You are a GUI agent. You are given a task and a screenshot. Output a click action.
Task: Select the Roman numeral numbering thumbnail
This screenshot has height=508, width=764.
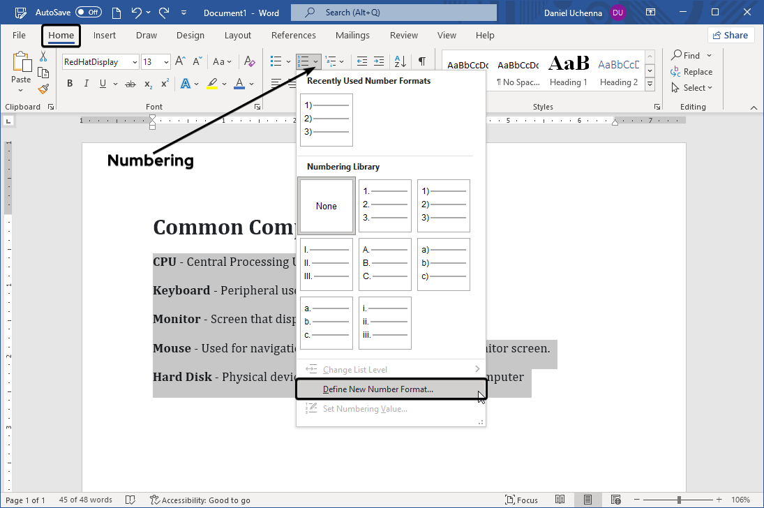(x=327, y=264)
